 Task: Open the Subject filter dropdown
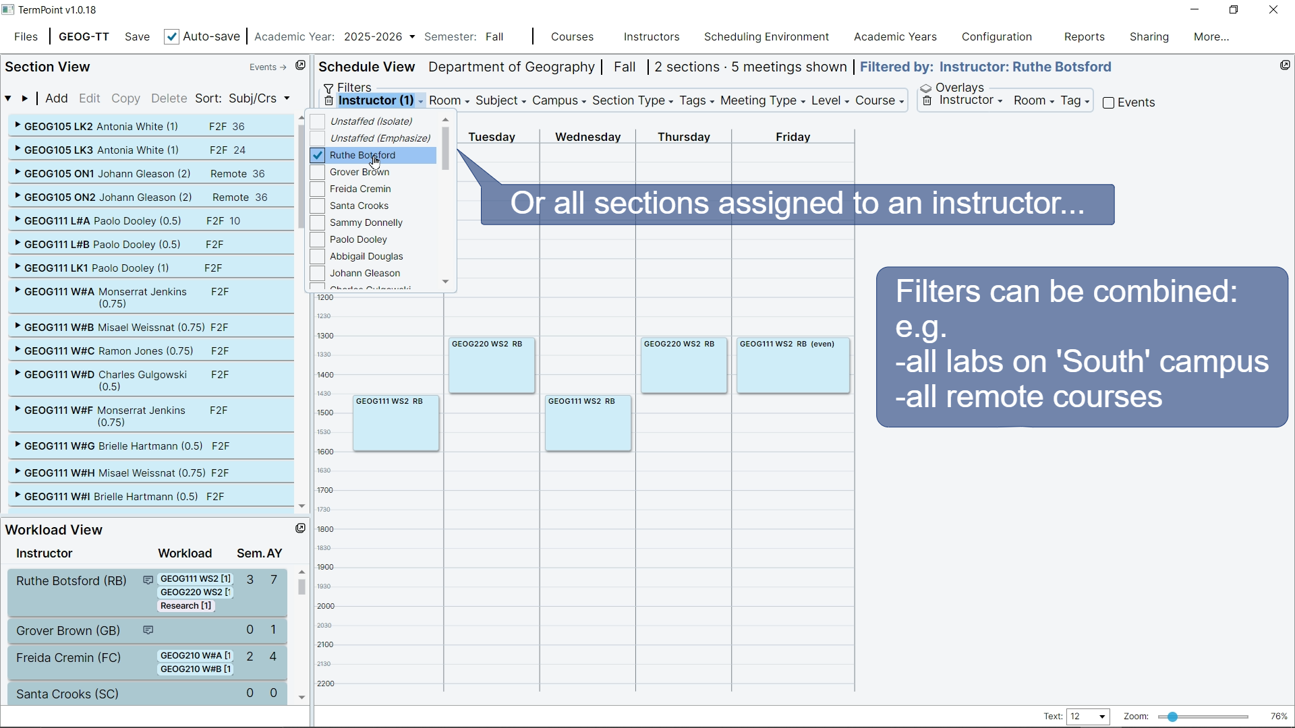pos(500,100)
